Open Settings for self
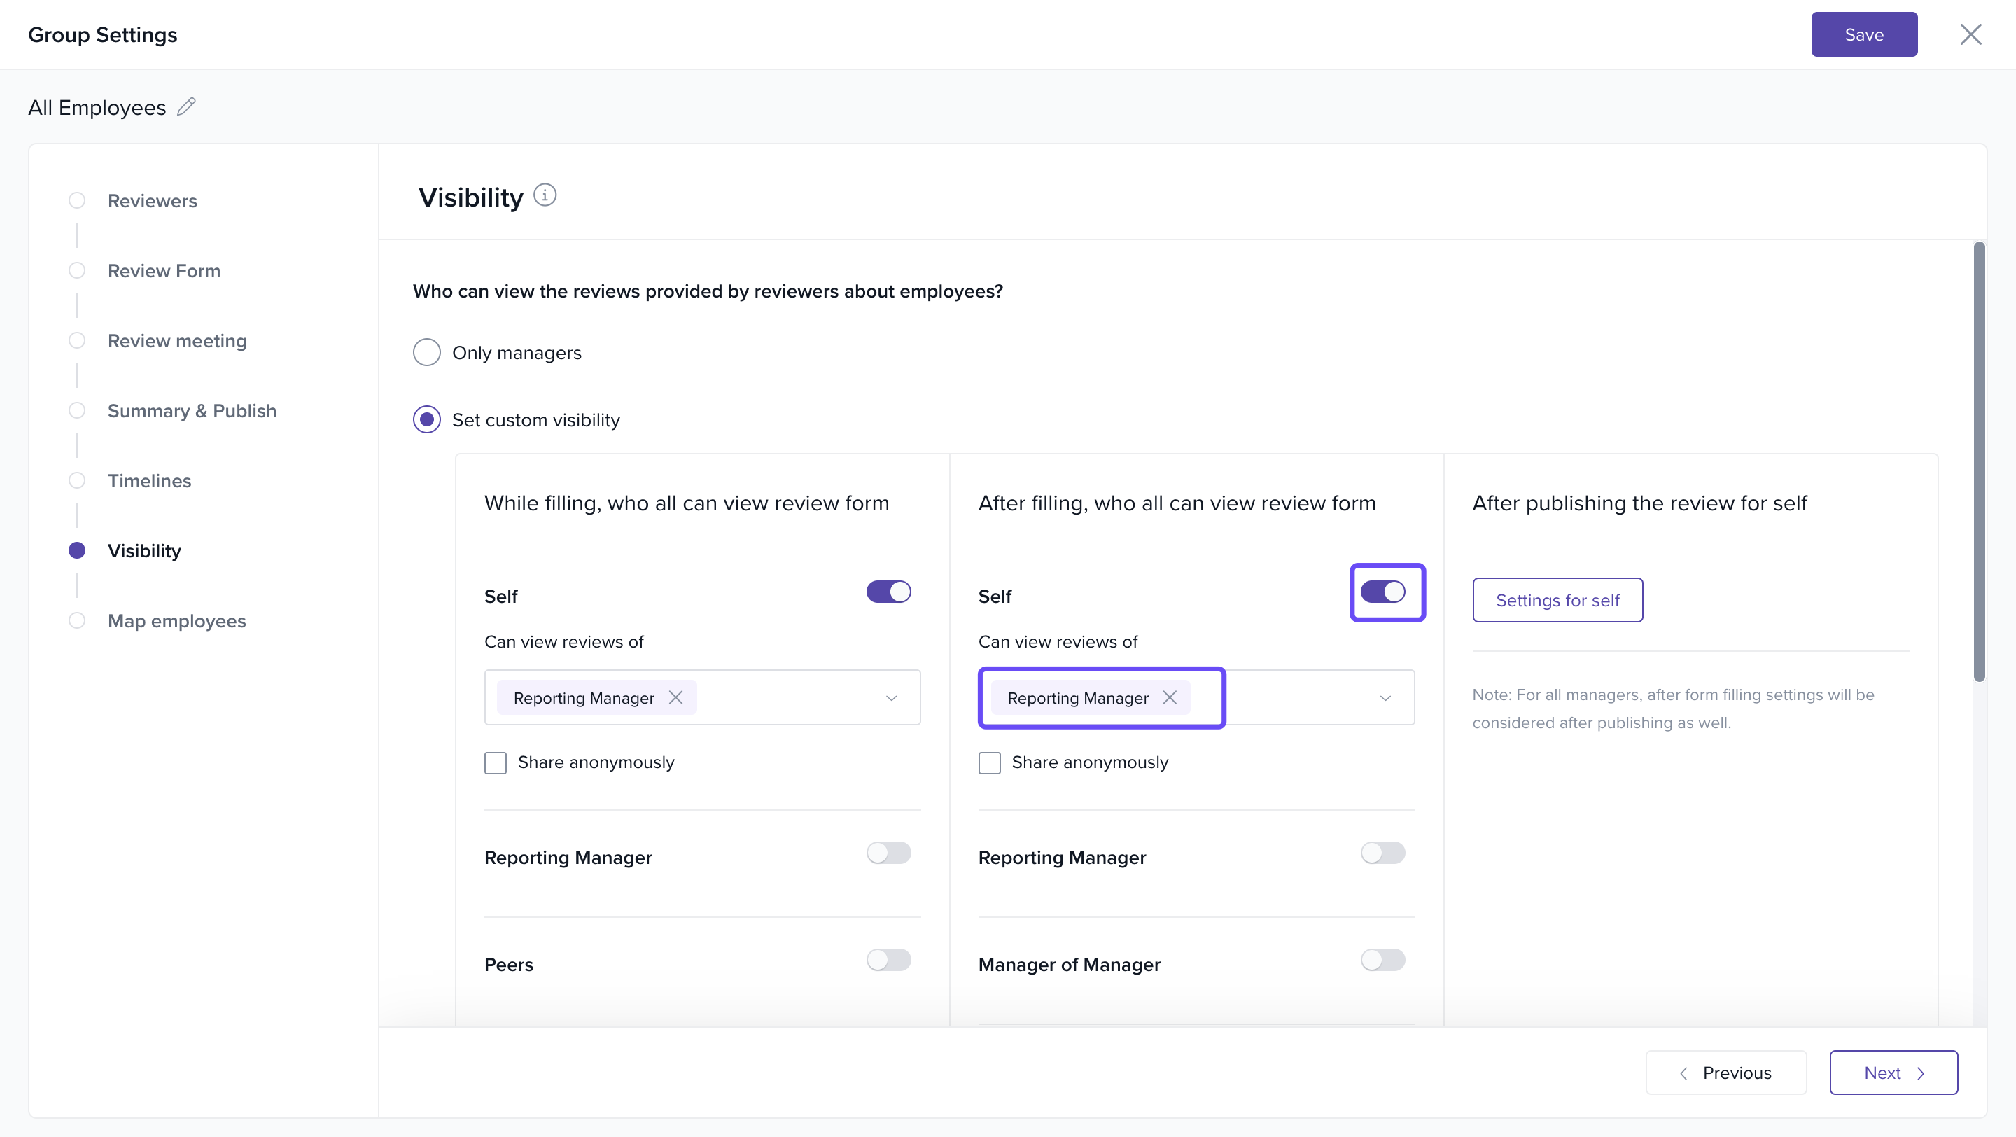Screen dimensions: 2016x1137 pos(1557,600)
